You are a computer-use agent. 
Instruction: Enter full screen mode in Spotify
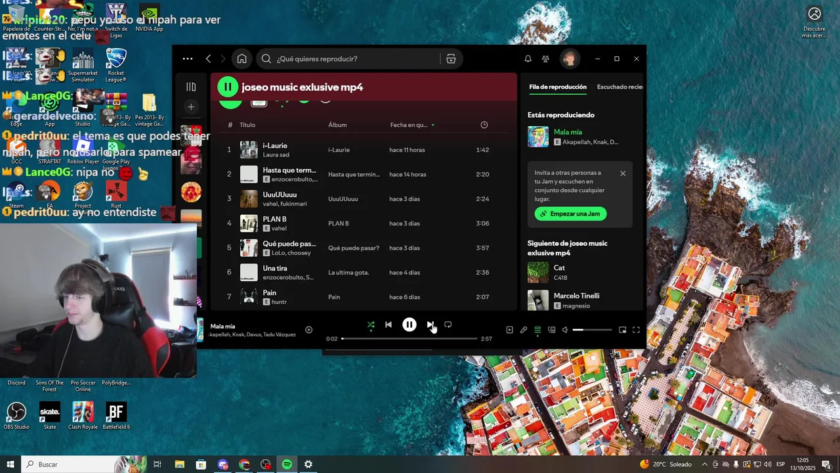tap(636, 330)
